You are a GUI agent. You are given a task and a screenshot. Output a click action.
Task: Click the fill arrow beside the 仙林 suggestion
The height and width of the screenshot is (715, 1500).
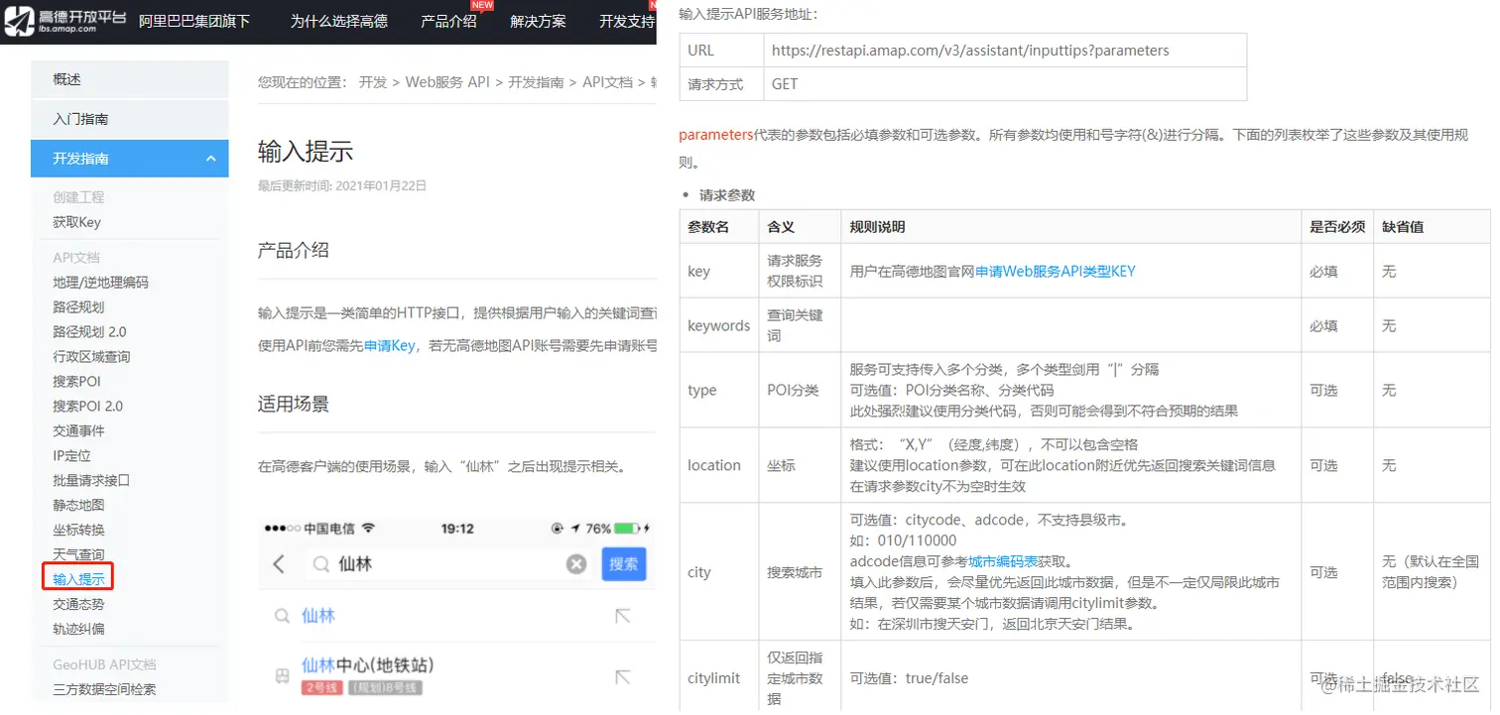623,616
